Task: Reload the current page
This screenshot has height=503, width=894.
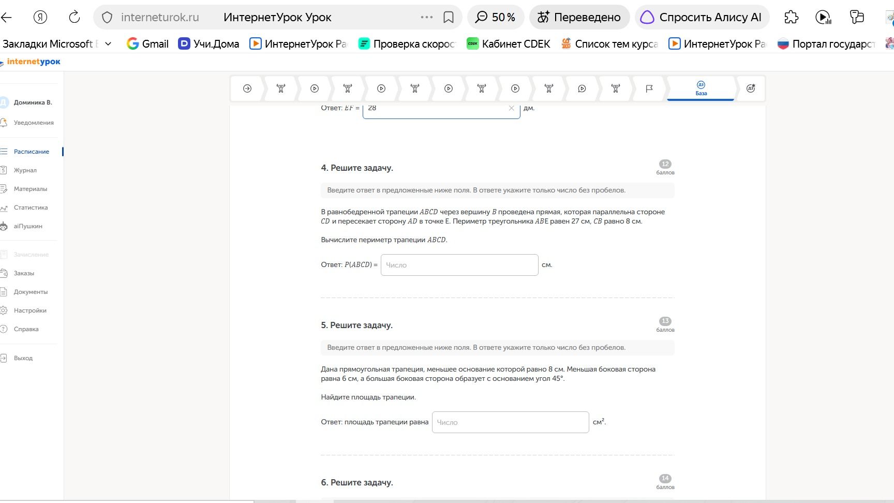Action: [x=74, y=17]
